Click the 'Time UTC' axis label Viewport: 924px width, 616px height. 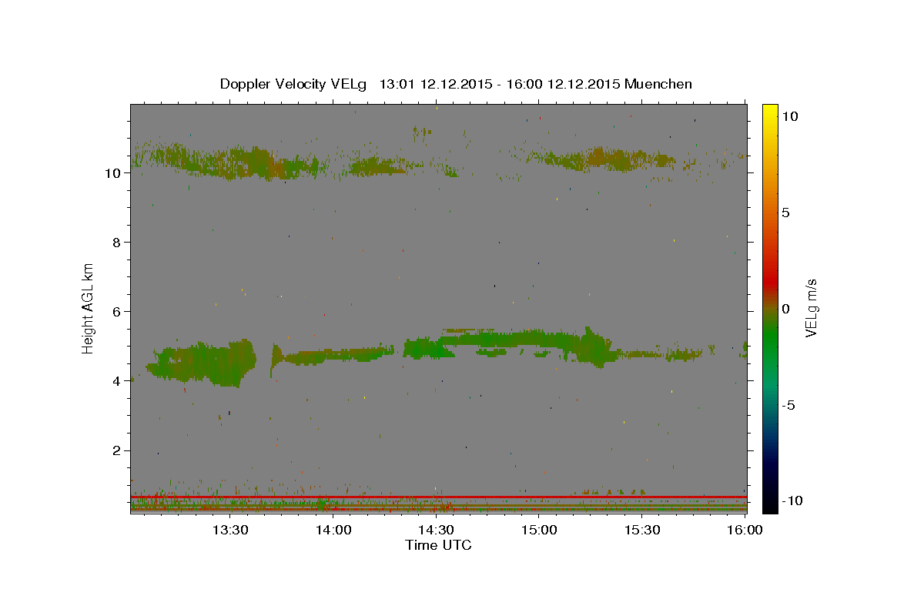pyautogui.click(x=438, y=545)
